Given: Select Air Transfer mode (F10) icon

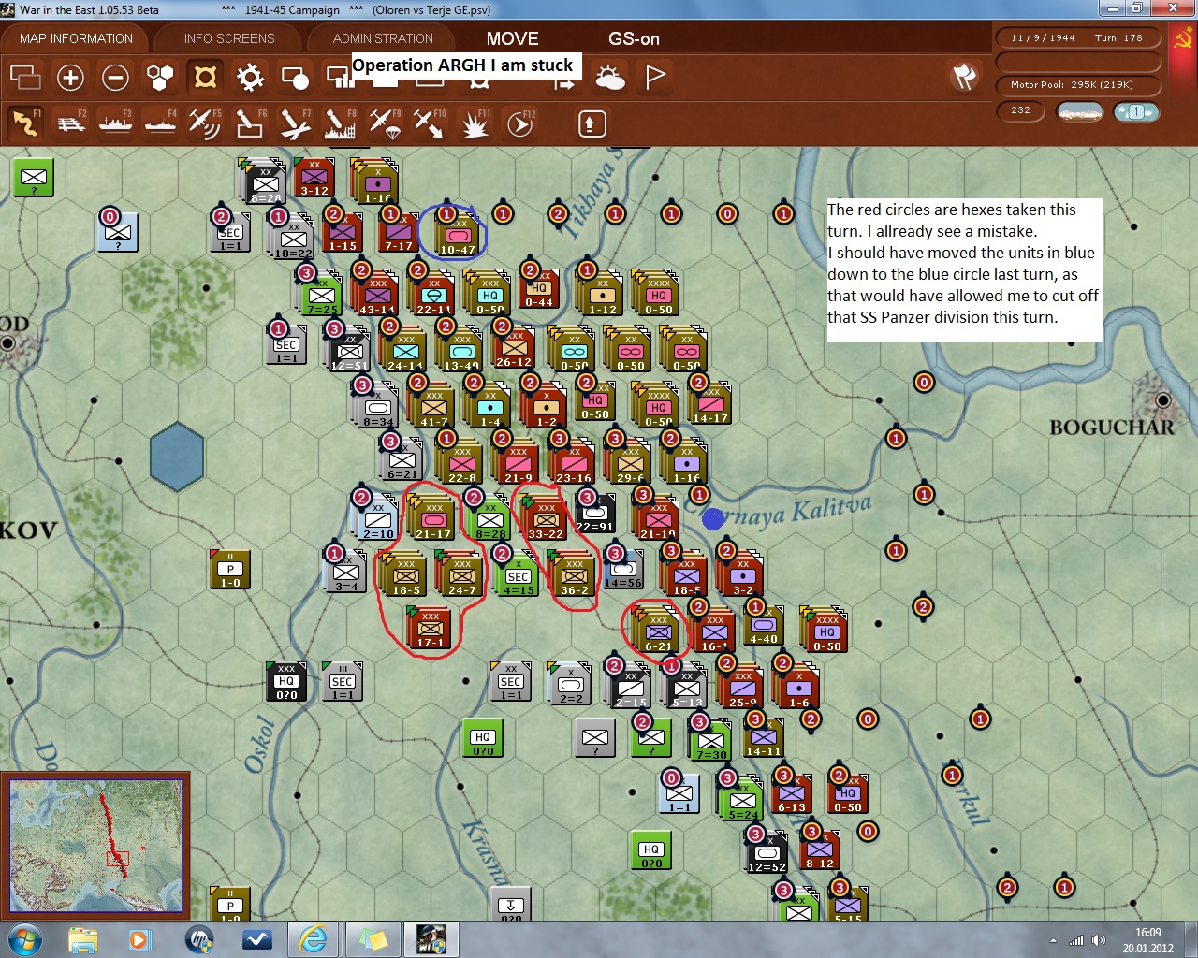Looking at the screenshot, I should click(429, 123).
